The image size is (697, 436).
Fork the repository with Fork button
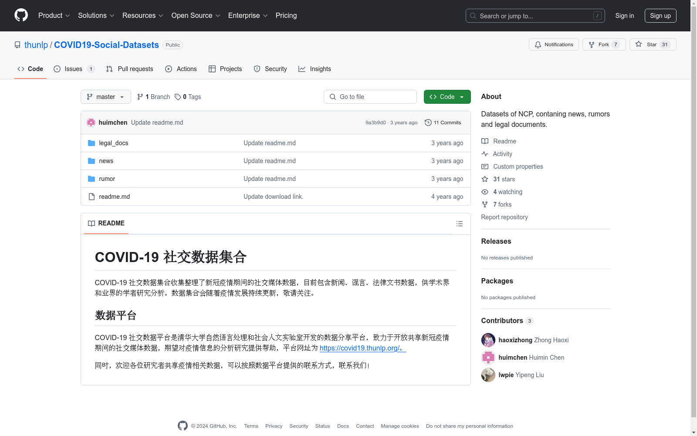click(604, 44)
